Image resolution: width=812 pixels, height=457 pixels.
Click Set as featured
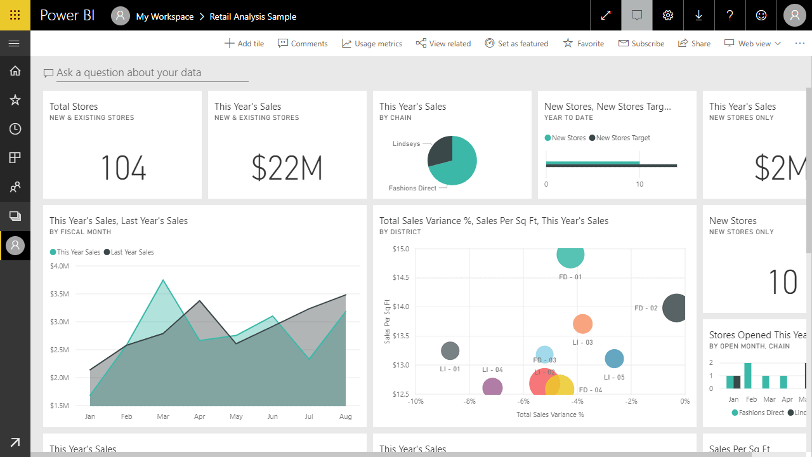click(516, 44)
